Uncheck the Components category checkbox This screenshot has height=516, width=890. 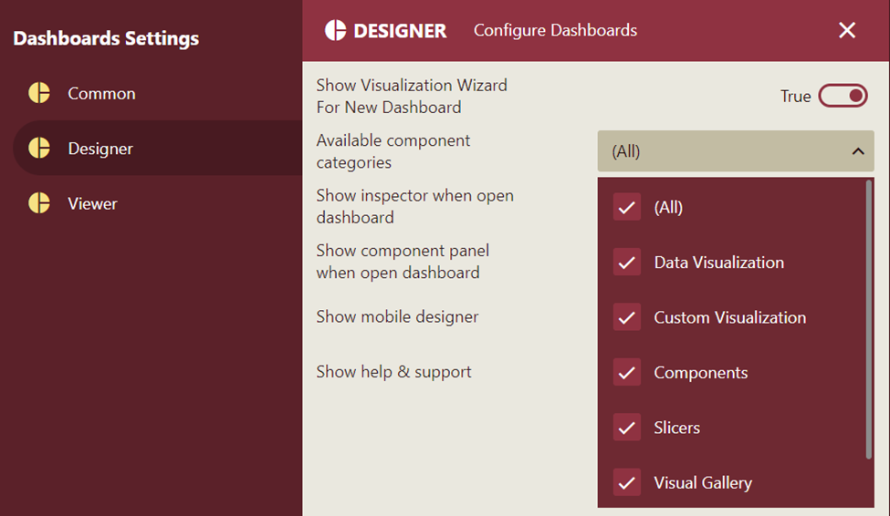tap(626, 372)
